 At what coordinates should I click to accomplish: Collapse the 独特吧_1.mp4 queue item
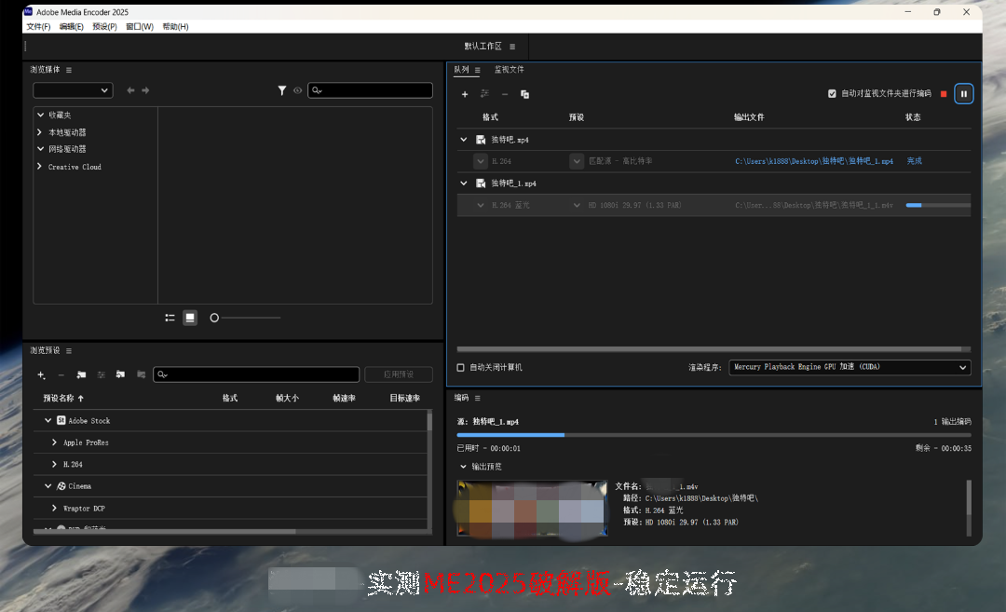[x=464, y=183]
